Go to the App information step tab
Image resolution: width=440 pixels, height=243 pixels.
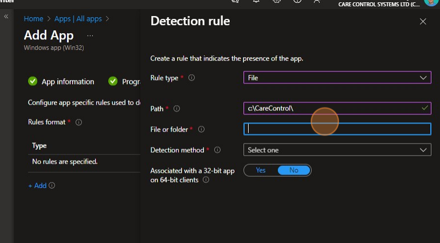click(61, 82)
